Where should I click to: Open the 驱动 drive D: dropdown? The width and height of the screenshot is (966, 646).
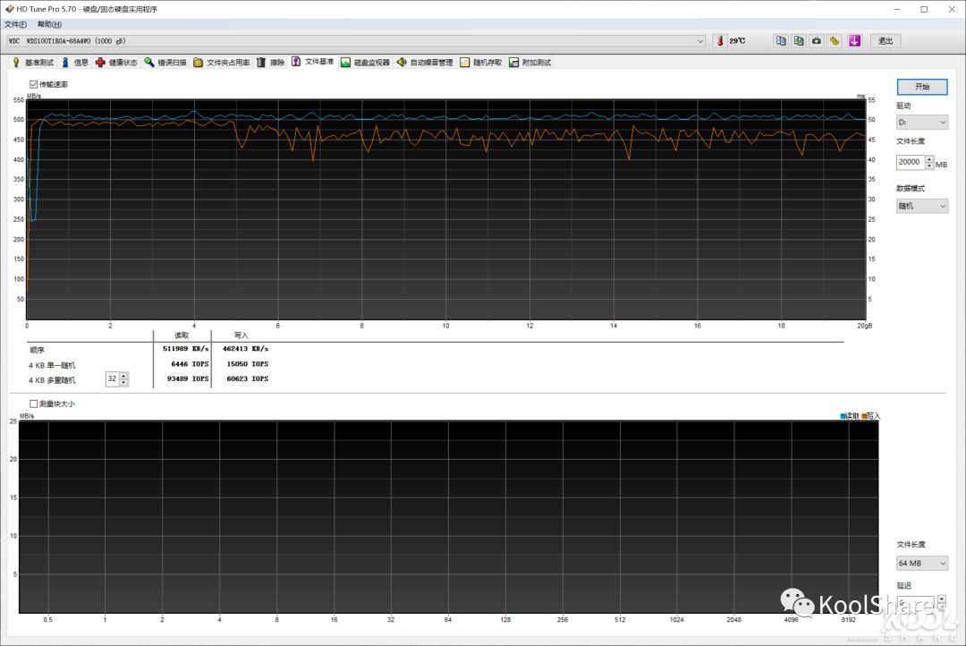(921, 122)
